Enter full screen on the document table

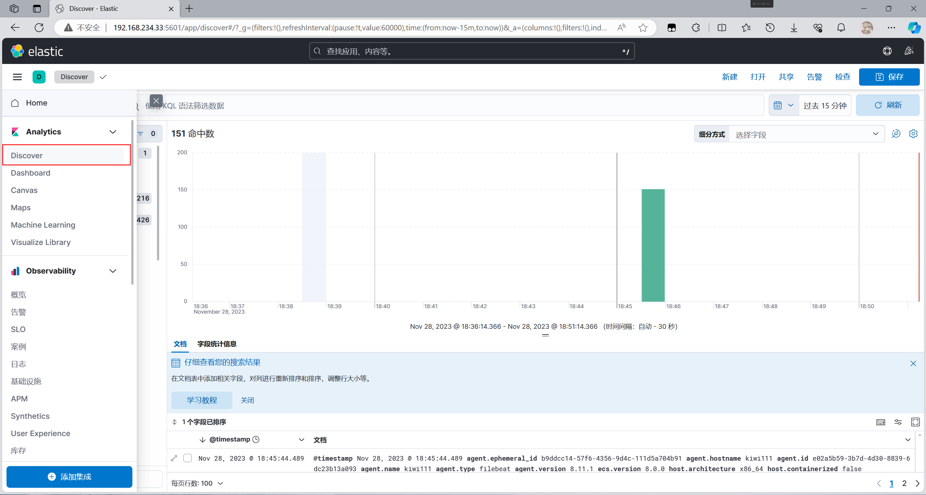[x=915, y=422]
